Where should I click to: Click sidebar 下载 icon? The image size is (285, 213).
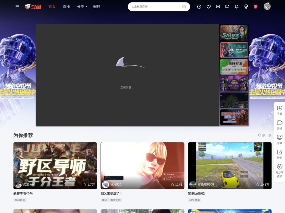280,110
